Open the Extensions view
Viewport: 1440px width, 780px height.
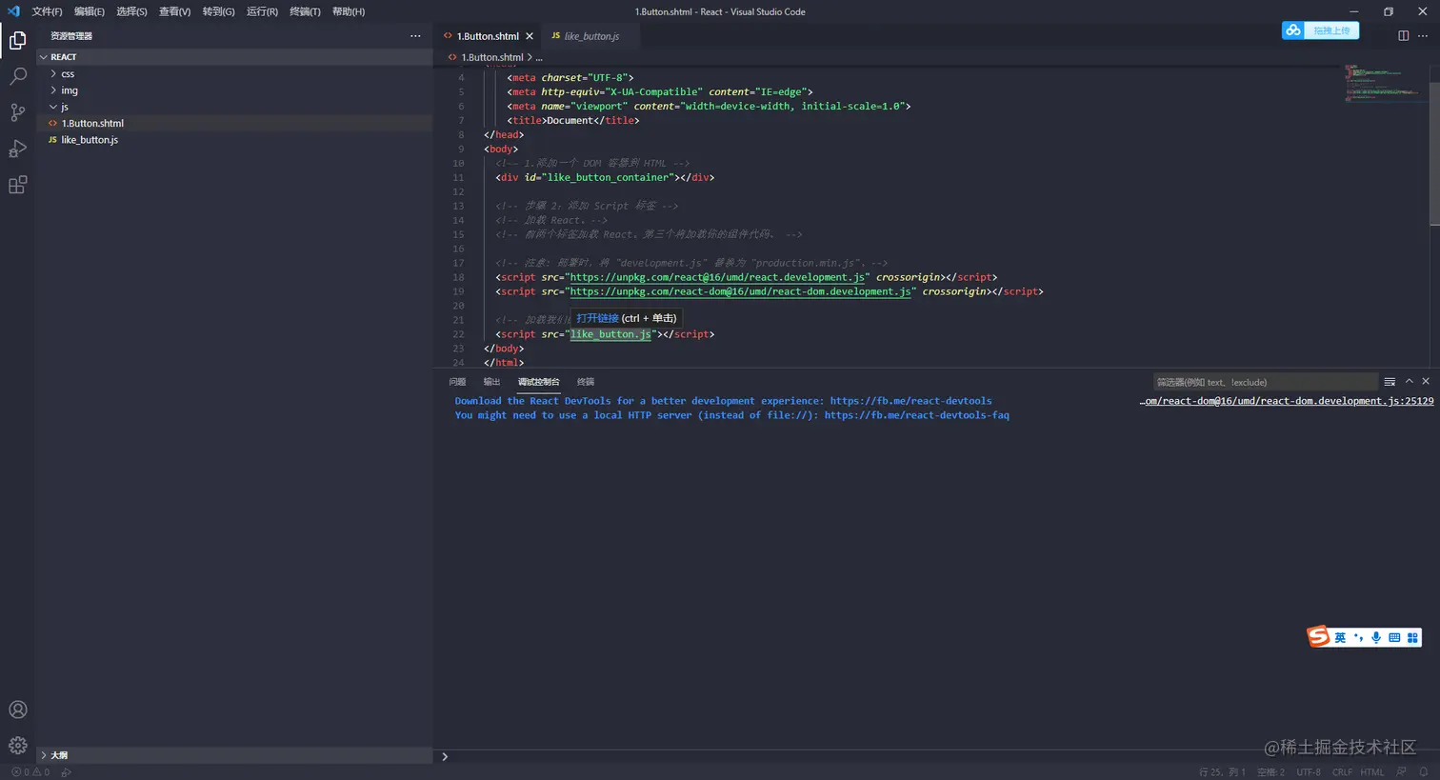coord(17,185)
